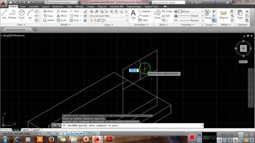This screenshot has height=143, width=255.
Task: Open the Unsaved Layer State dropdown
Action: pyautogui.click(x=108, y=16)
